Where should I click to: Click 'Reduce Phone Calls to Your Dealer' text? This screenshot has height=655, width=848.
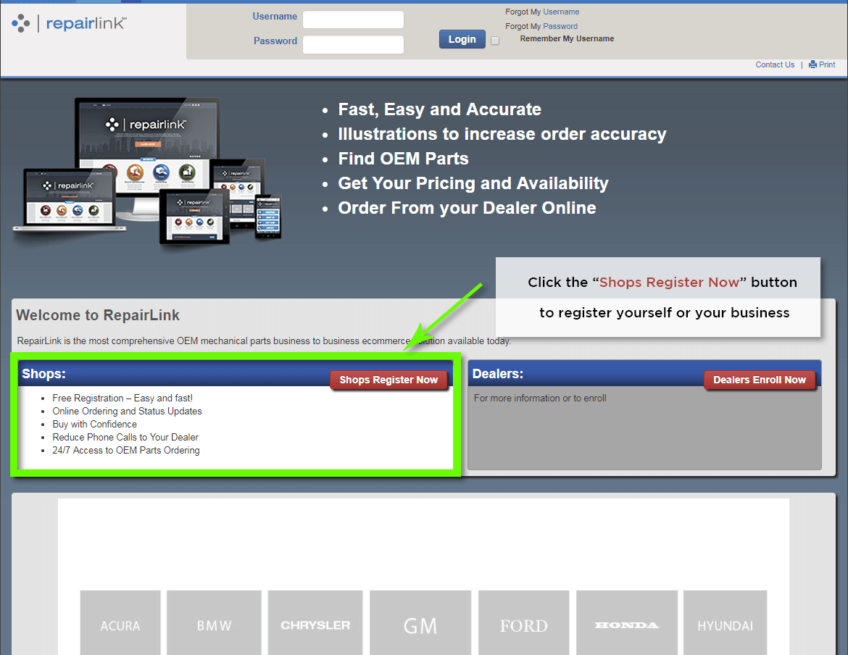(125, 437)
